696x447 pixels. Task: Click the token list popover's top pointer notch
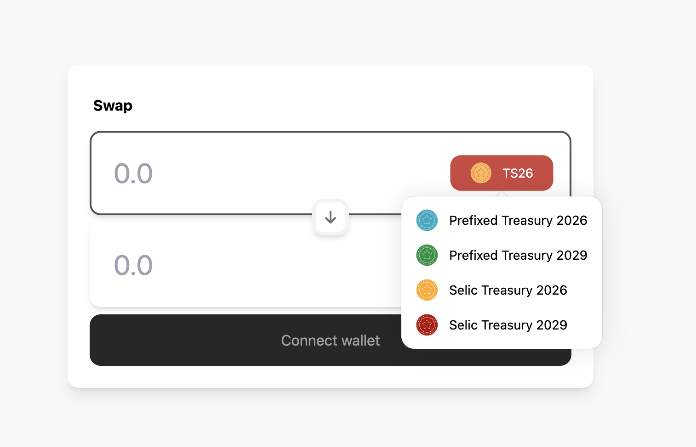[x=502, y=194]
